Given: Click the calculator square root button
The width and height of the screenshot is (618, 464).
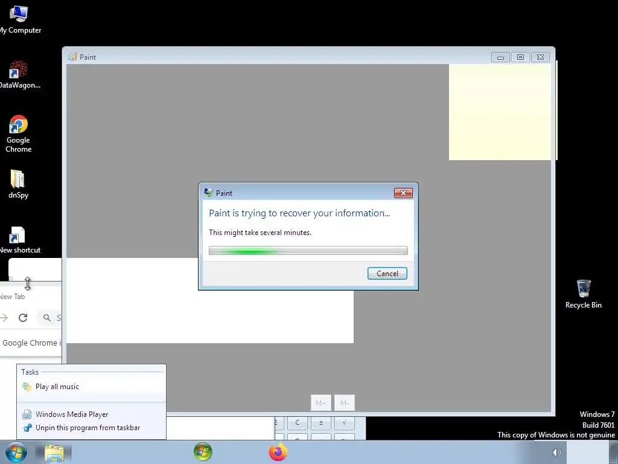Looking at the screenshot, I should (345, 422).
